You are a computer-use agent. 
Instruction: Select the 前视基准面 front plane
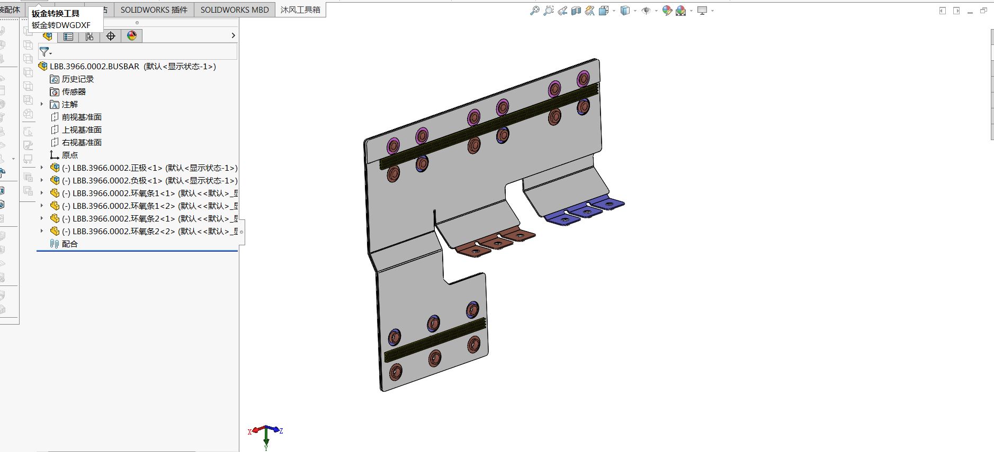(x=82, y=117)
